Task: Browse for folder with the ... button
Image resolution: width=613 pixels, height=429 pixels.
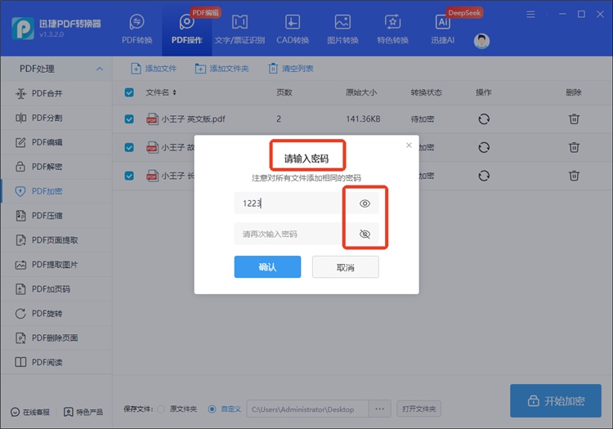Action: click(379, 409)
